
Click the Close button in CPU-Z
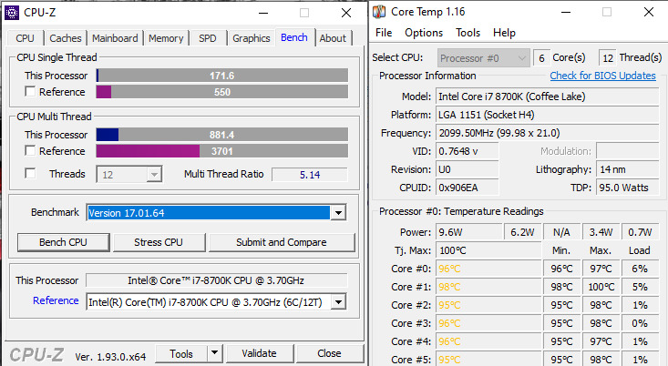329,353
